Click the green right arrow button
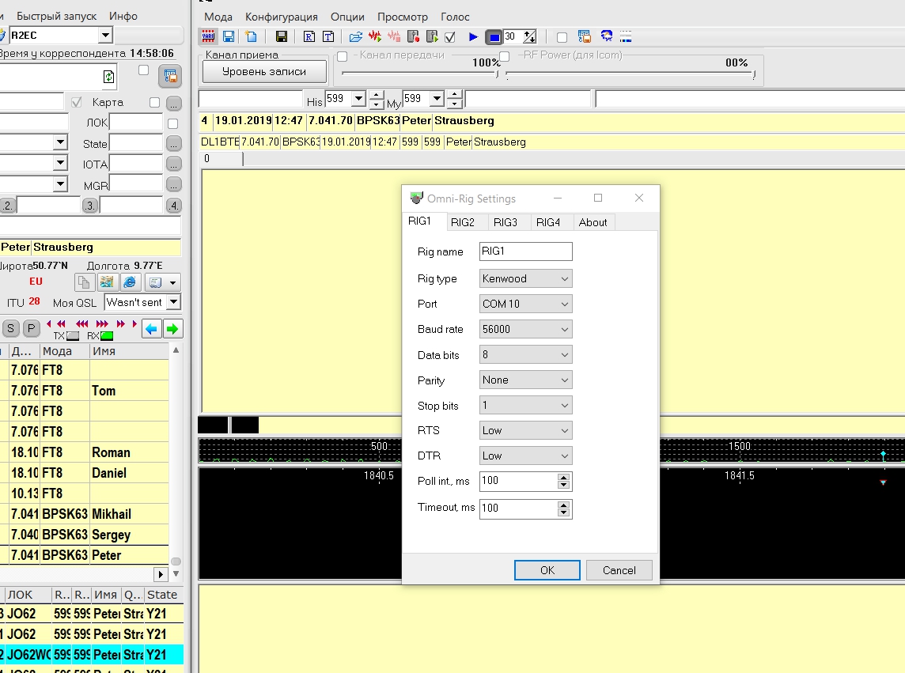905x673 pixels. pyautogui.click(x=172, y=328)
